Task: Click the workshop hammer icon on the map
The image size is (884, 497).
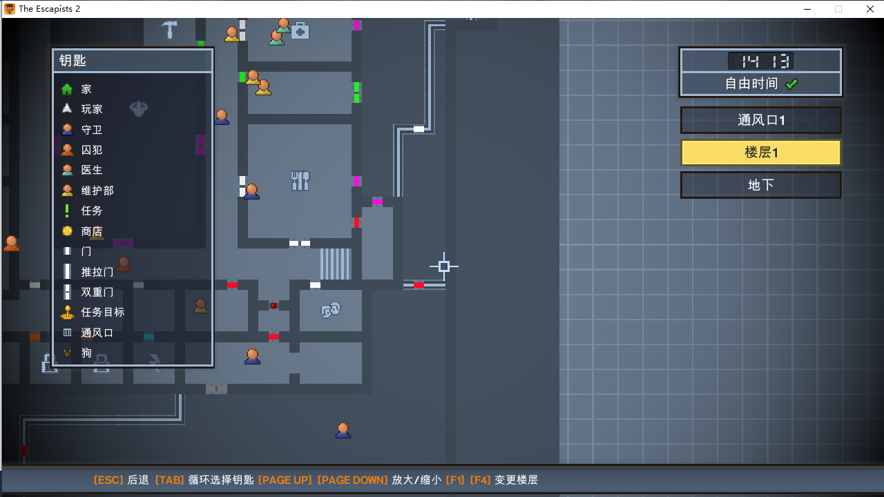Action: click(x=169, y=30)
